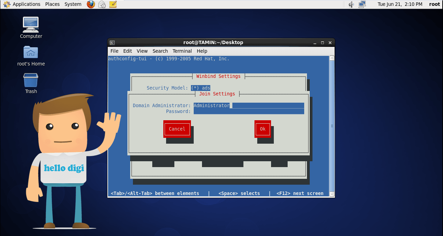Open the terminal View menu
Viewport: 443px width, 236px height.
tap(142, 51)
